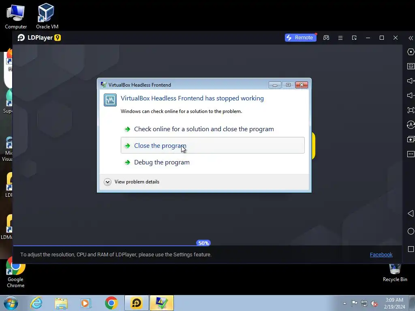Click Android back triangle button
This screenshot has width=415, height=311.
tap(411, 213)
